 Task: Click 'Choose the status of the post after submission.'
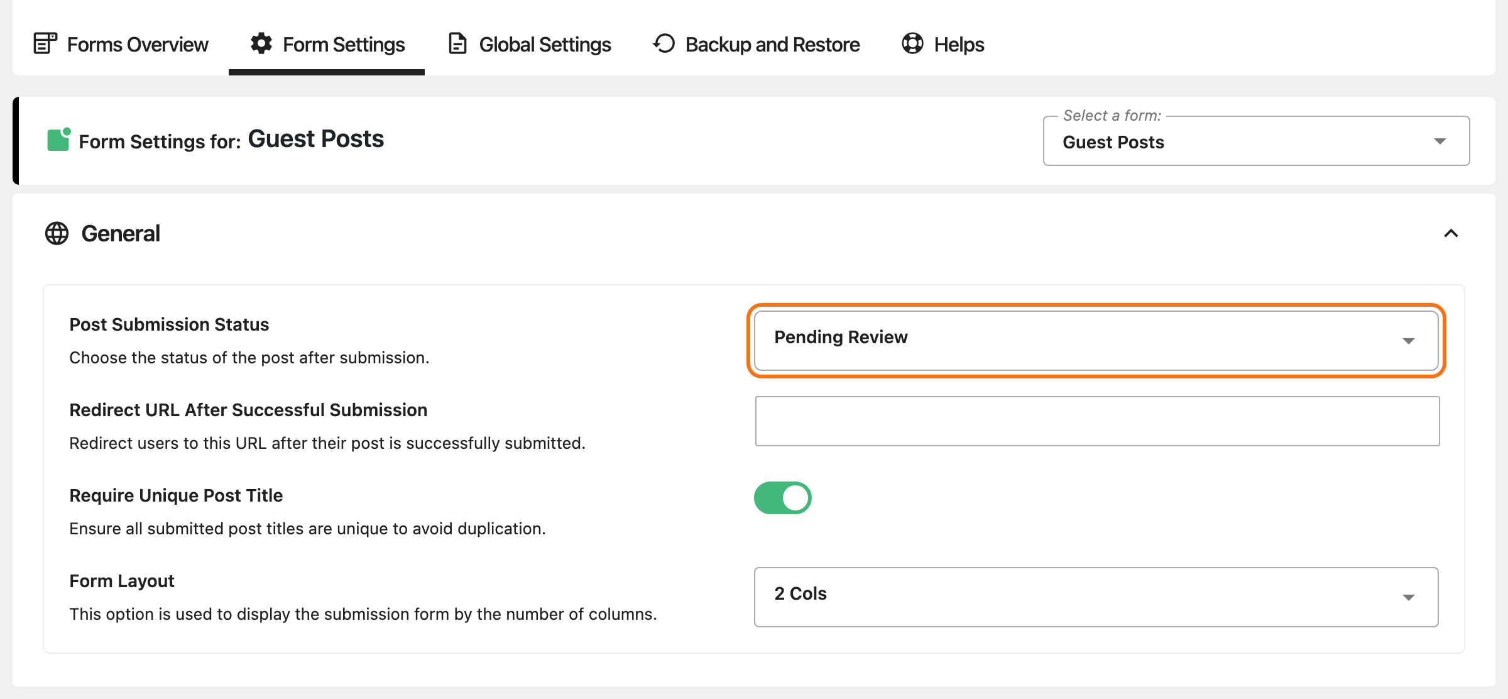[249, 358]
